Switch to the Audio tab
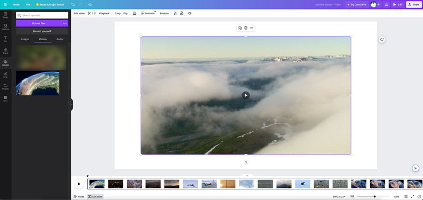The height and width of the screenshot is (200, 423). click(x=60, y=39)
